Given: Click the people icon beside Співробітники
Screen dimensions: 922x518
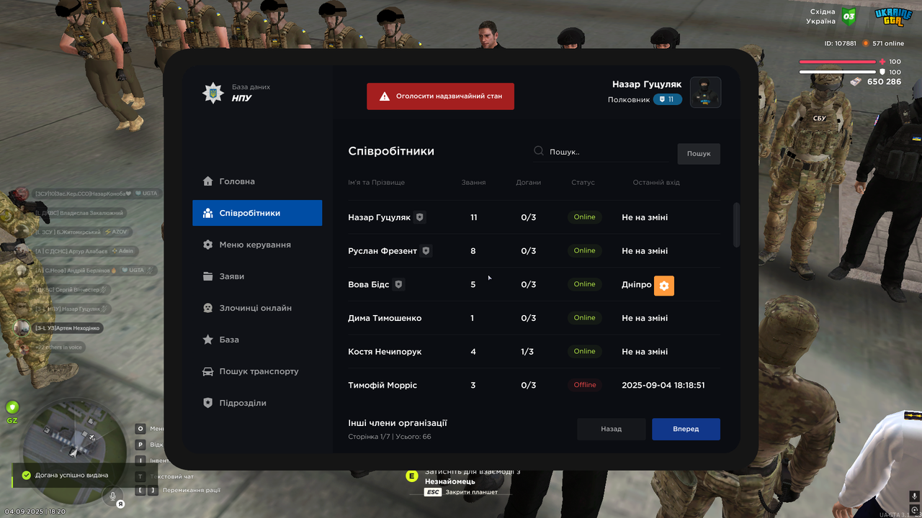Looking at the screenshot, I should (207, 213).
